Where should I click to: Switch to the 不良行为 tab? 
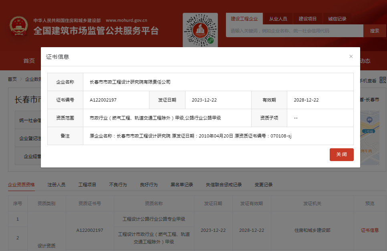coord(118,185)
